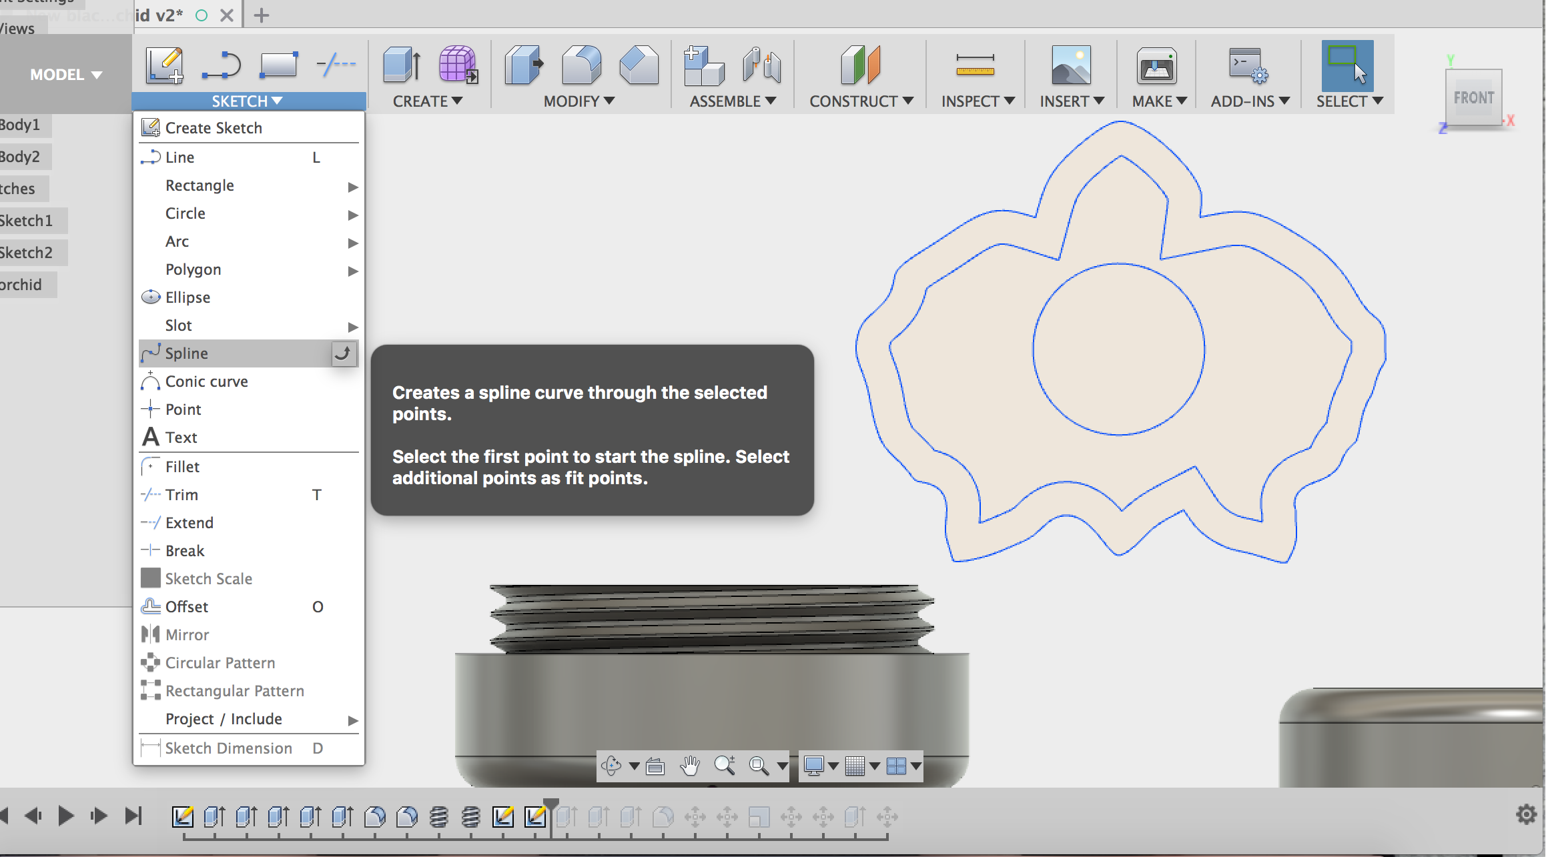Choose Ellipse from Sketch menu
The height and width of the screenshot is (857, 1546).
pos(249,297)
